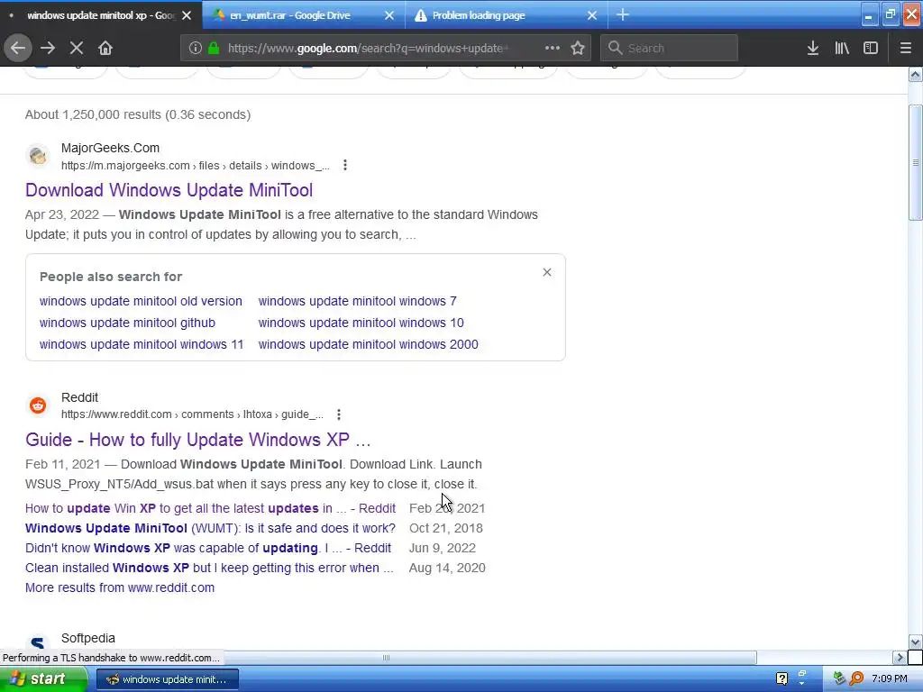
Task: Click the help question mark tray icon
Action: click(x=781, y=679)
